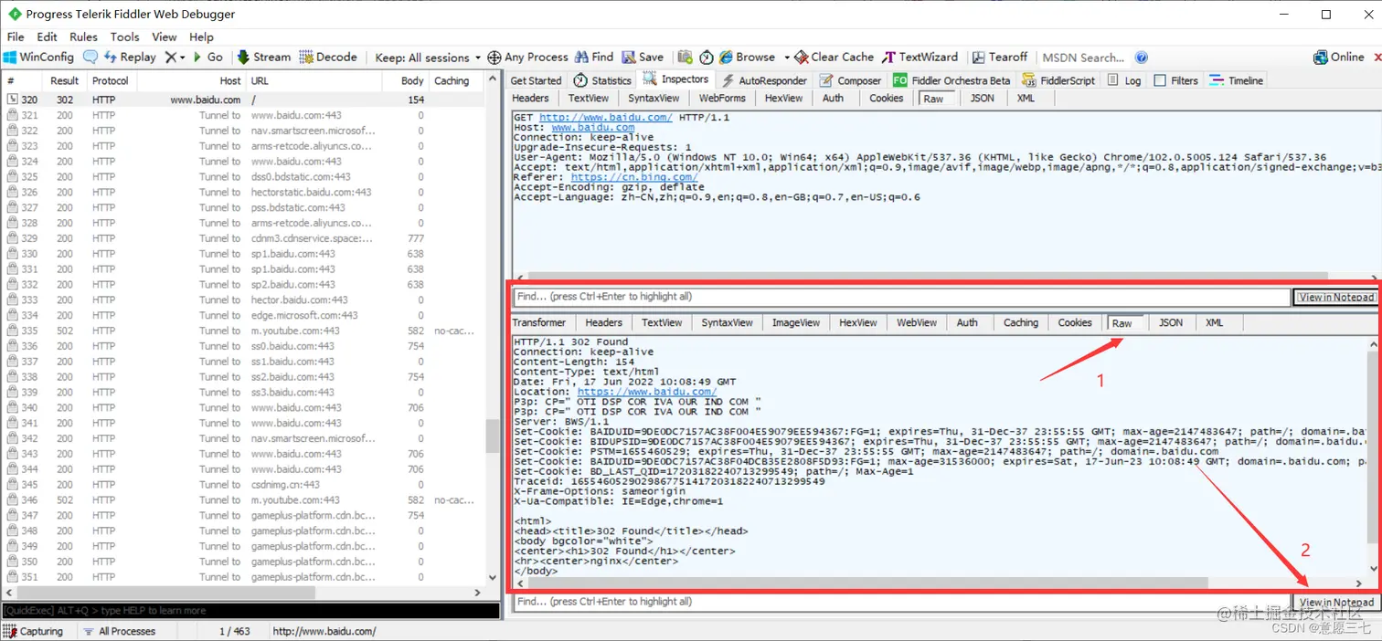Open the https://cn.bing.com/ Referer link
The width and height of the screenshot is (1382, 641).
pos(634,177)
